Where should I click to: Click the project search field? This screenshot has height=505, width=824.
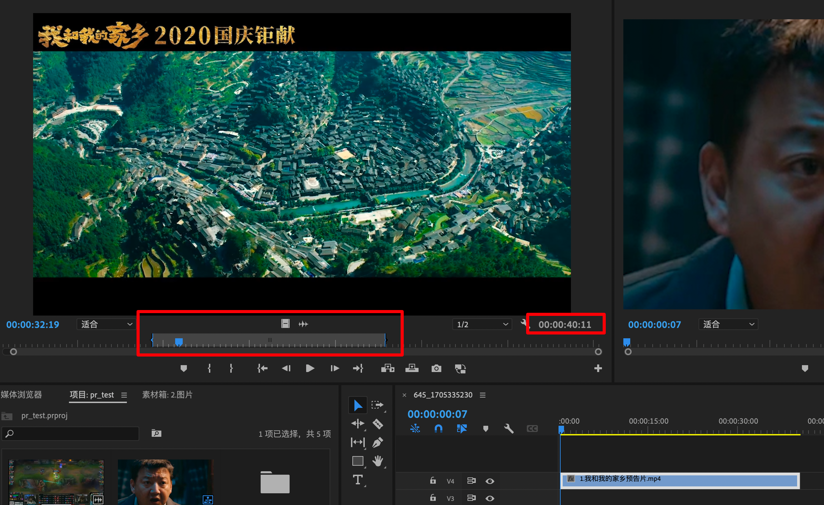click(x=70, y=433)
